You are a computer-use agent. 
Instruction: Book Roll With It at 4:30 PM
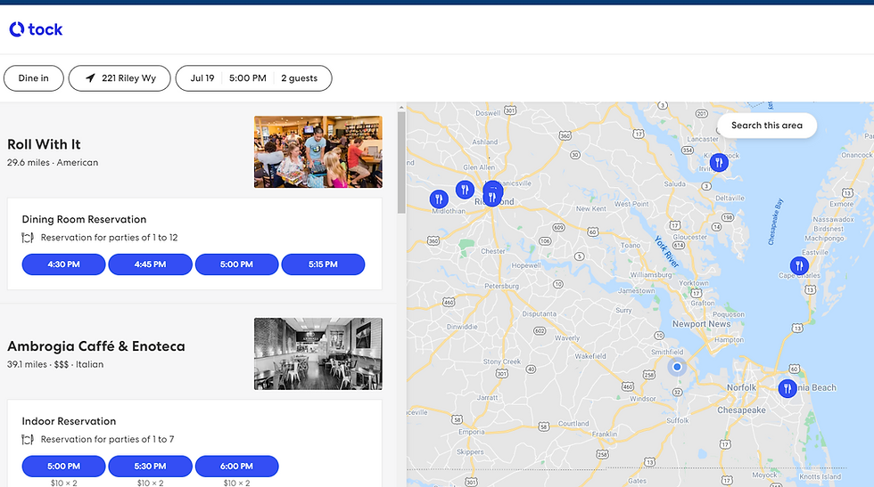(x=63, y=264)
